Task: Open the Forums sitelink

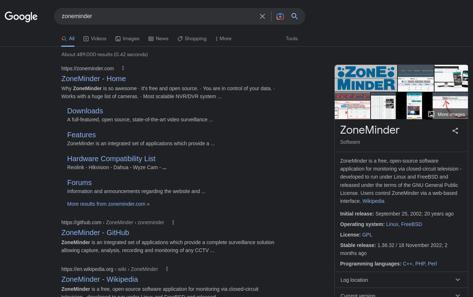Action: pyautogui.click(x=79, y=183)
